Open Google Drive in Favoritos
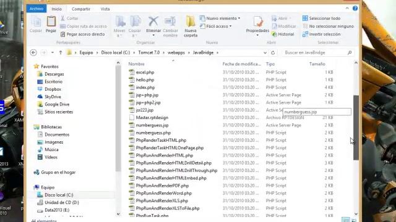The width and height of the screenshot is (396, 222). pos(57,104)
